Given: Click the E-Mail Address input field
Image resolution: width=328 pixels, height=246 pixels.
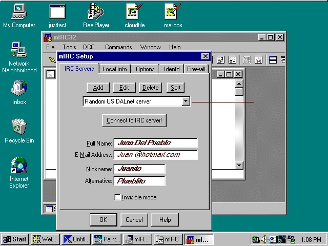Looking at the screenshot, I should [x=155, y=155].
